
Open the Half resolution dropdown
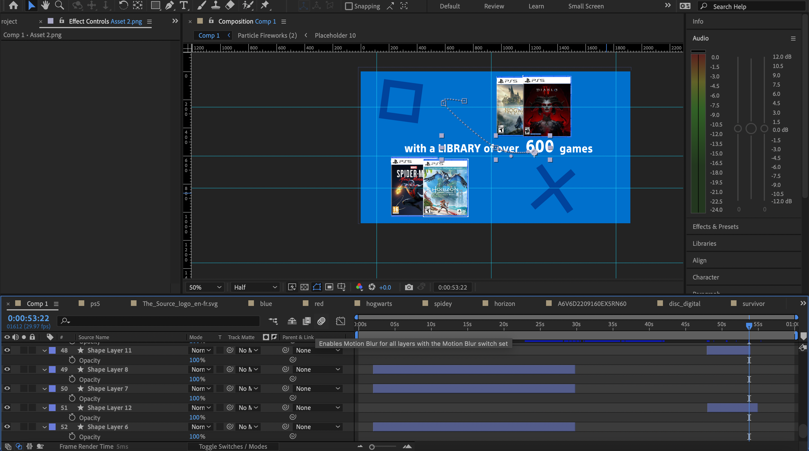[255, 287]
